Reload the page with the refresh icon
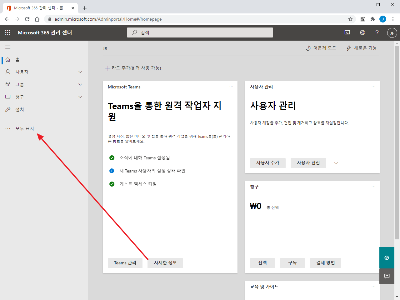 (x=27, y=19)
